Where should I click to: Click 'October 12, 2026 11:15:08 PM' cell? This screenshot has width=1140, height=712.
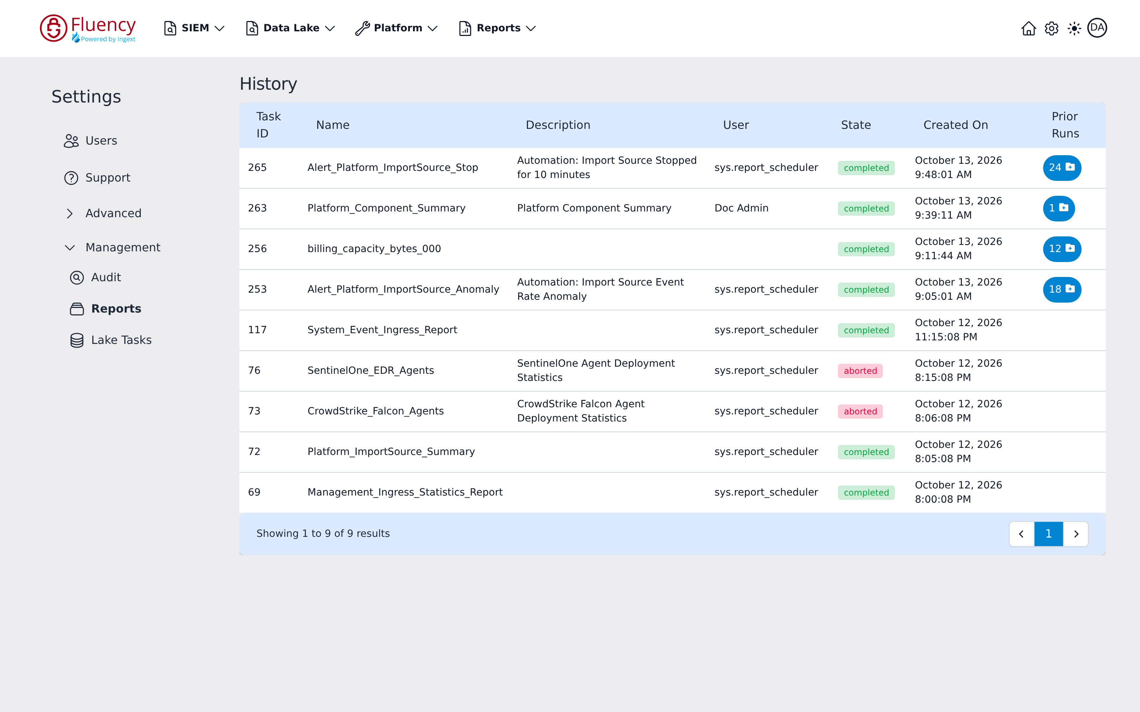pos(959,330)
